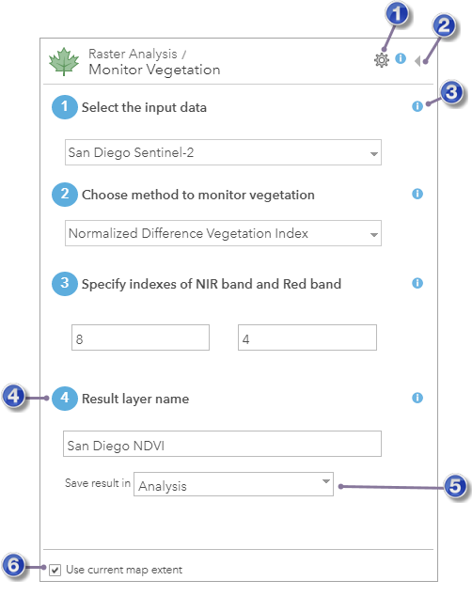This screenshot has width=472, height=596.
Task: Toggle Use current map extent checkbox
Action: pyautogui.click(x=55, y=571)
